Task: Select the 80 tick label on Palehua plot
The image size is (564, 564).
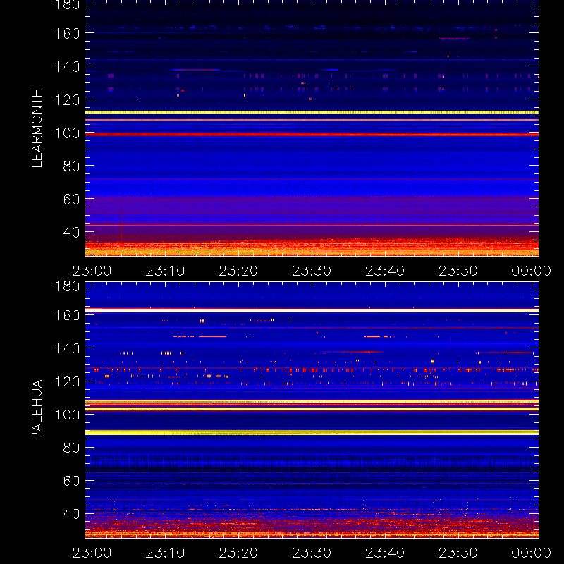Action: click(x=71, y=448)
